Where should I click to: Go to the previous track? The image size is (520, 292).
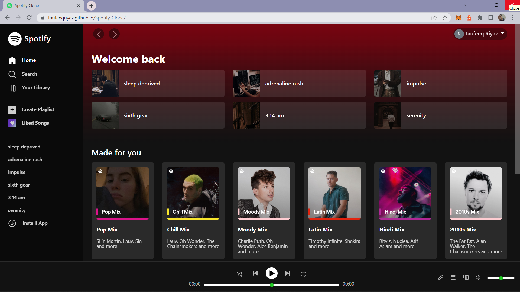pos(255,273)
